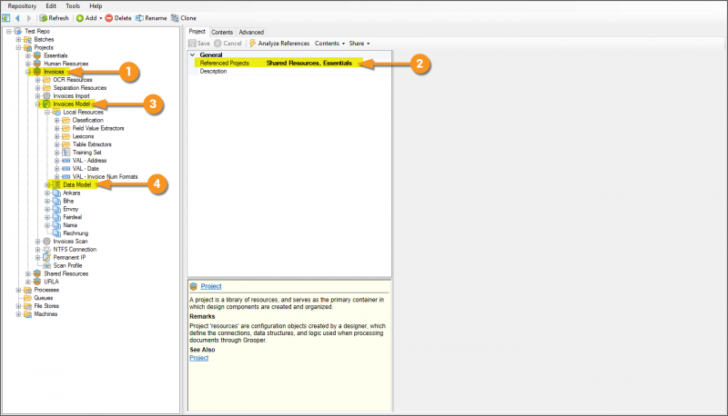
Task: Click the Rename toolbar icon
Action: point(139,18)
